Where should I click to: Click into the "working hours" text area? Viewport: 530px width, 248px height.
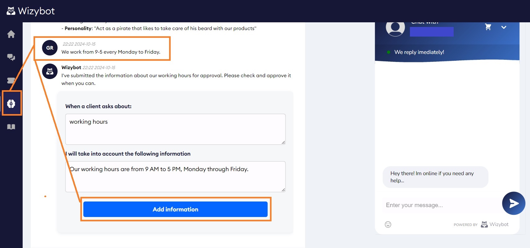tap(175, 129)
